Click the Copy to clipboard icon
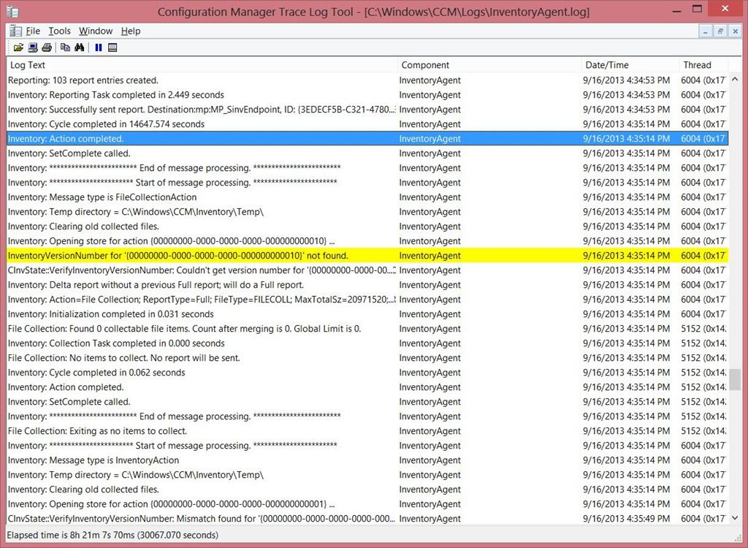The height and width of the screenshot is (548, 748). tap(65, 47)
